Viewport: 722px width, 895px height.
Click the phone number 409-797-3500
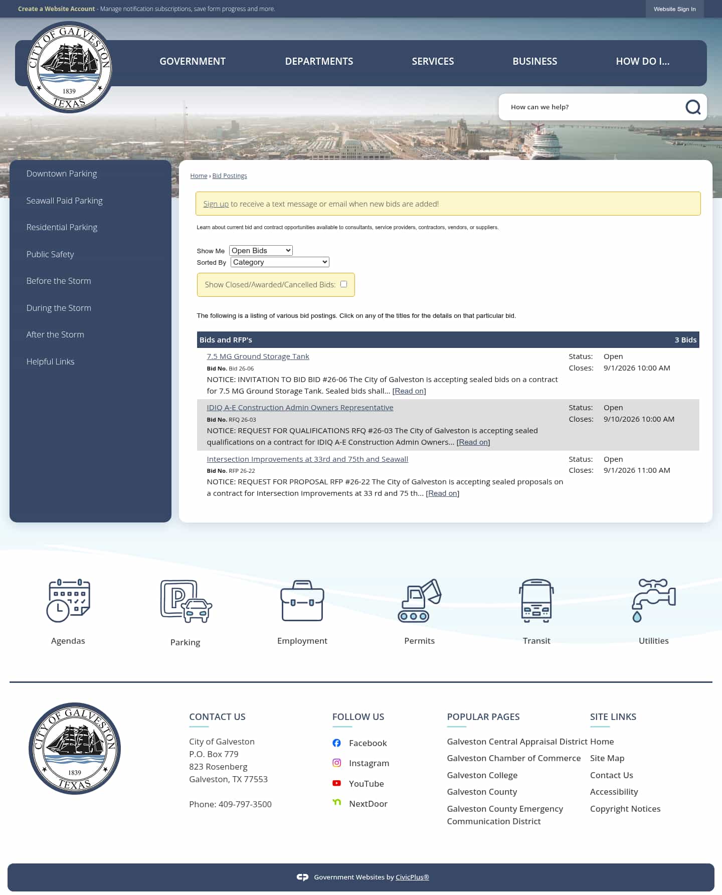click(x=245, y=804)
